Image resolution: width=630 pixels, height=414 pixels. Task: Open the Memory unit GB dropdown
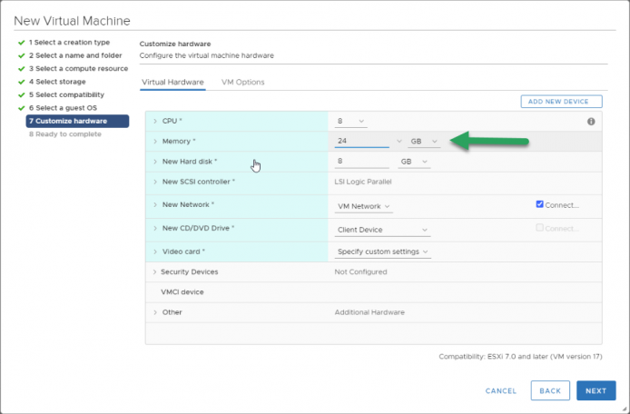click(x=424, y=141)
